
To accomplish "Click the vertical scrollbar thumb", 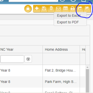I will tap(87, 81).
